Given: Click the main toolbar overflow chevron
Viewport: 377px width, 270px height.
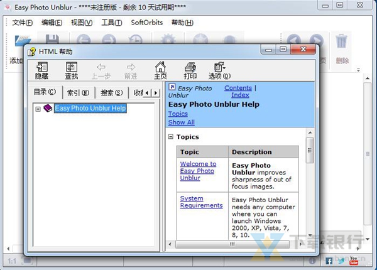Looking at the screenshot, I should [x=358, y=70].
